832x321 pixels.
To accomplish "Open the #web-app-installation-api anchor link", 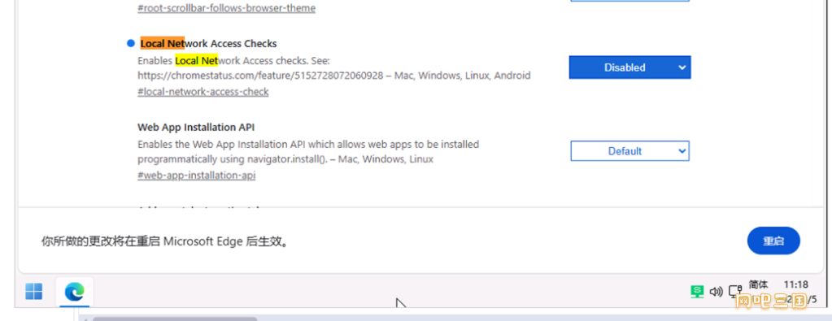I will click(196, 175).
